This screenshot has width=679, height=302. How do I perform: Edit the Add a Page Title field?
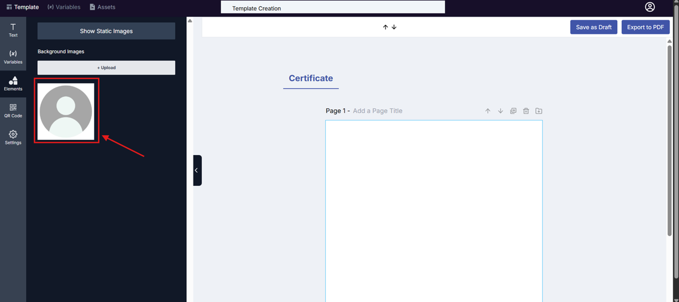(x=377, y=111)
